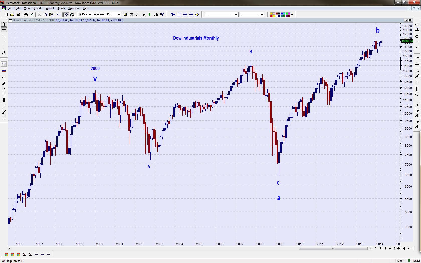Expand the color palette dropdown arrow
The height and width of the screenshot is (263, 421).
point(292,15)
